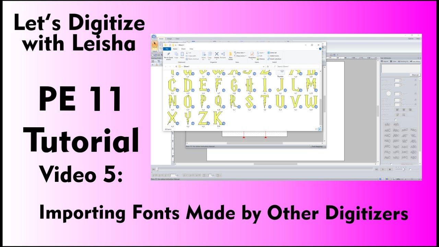Click the horizontal scrollbar under design page
This screenshot has height=247, width=439.
tap(276, 164)
